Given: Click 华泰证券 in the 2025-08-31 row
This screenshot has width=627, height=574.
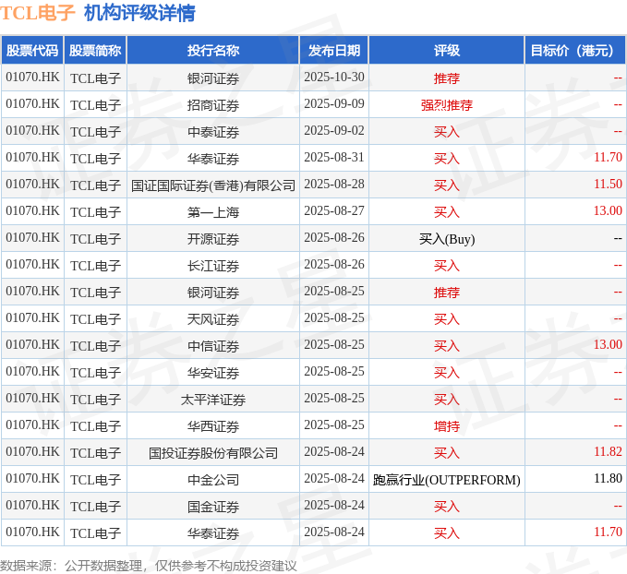Looking at the screenshot, I should click(213, 159).
